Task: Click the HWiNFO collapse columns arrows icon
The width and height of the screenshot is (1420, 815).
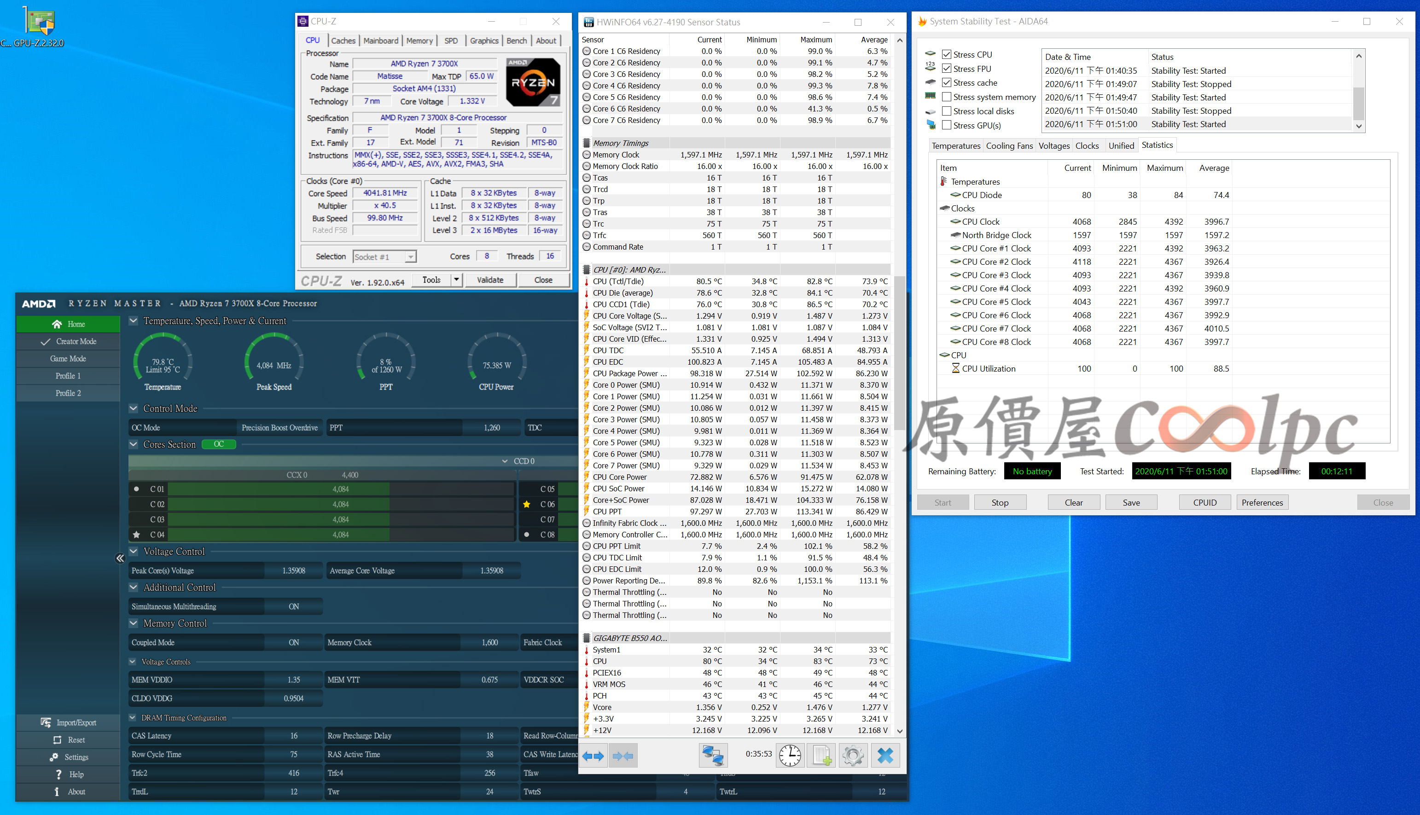Action: [623, 756]
